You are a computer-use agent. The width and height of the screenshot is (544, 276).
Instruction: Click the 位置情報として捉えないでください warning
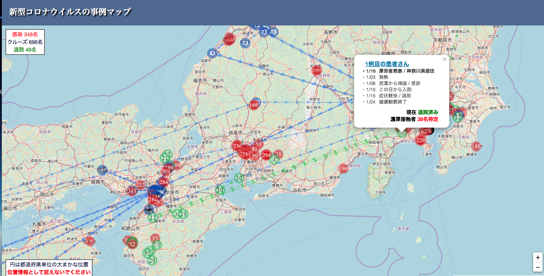tap(49, 272)
